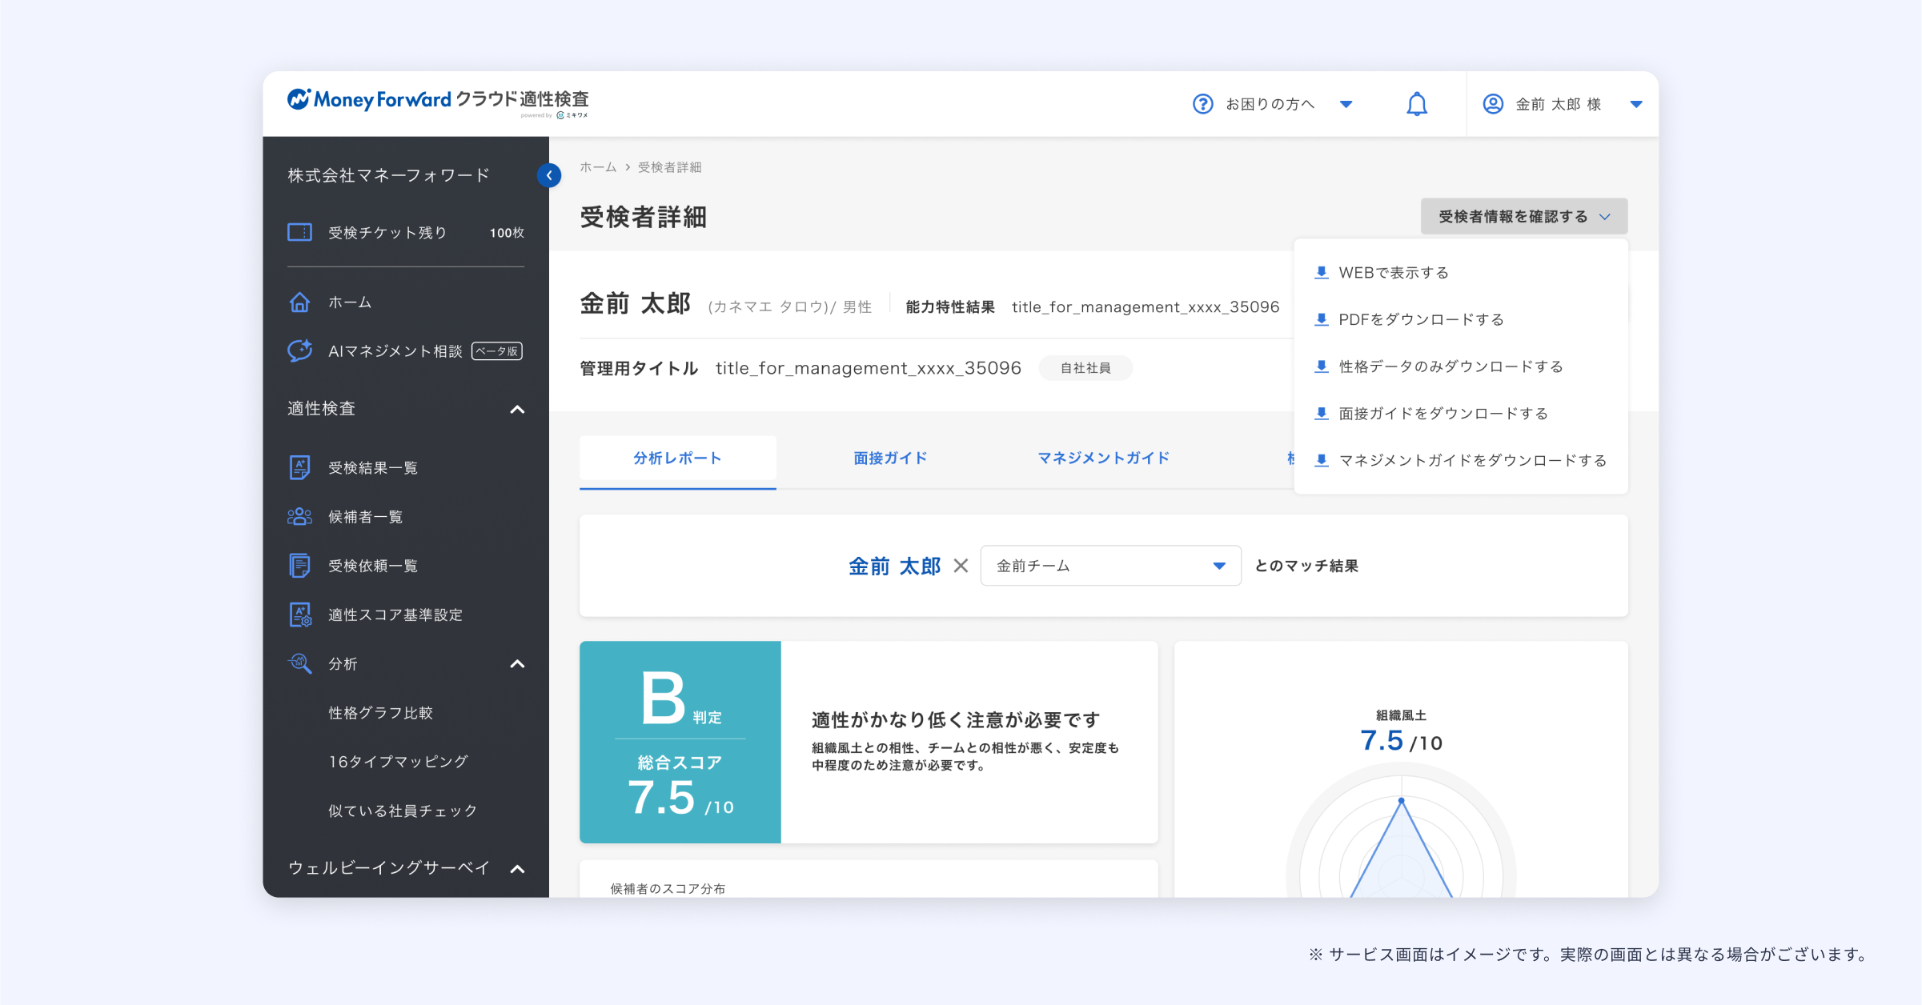Click the 受検結果一覧 report icon
Viewport: 1922px width, 1005px height.
(x=299, y=468)
